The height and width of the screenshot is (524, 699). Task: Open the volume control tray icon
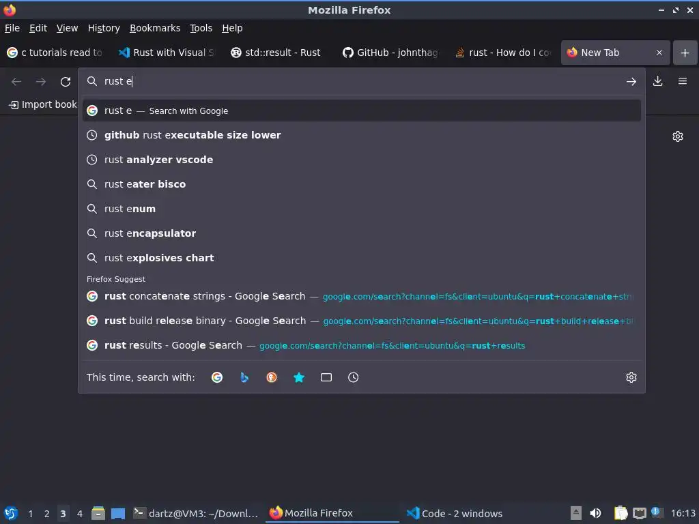595,513
